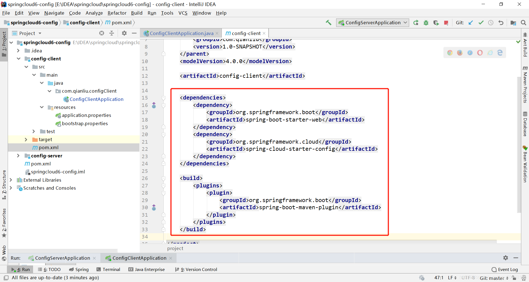Click the fold toggle at line 26 build
Screen dimensions: 529x282
(163, 178)
